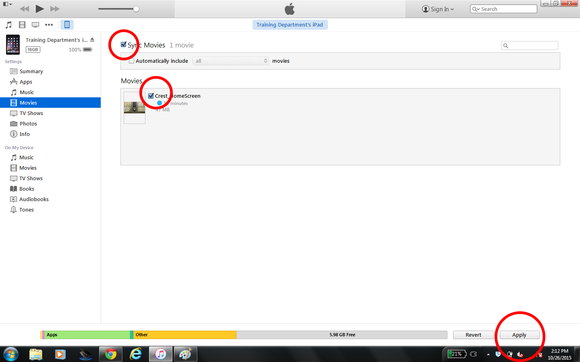Click the 16GB capacity badge
The height and width of the screenshot is (362, 580).
[33, 49]
